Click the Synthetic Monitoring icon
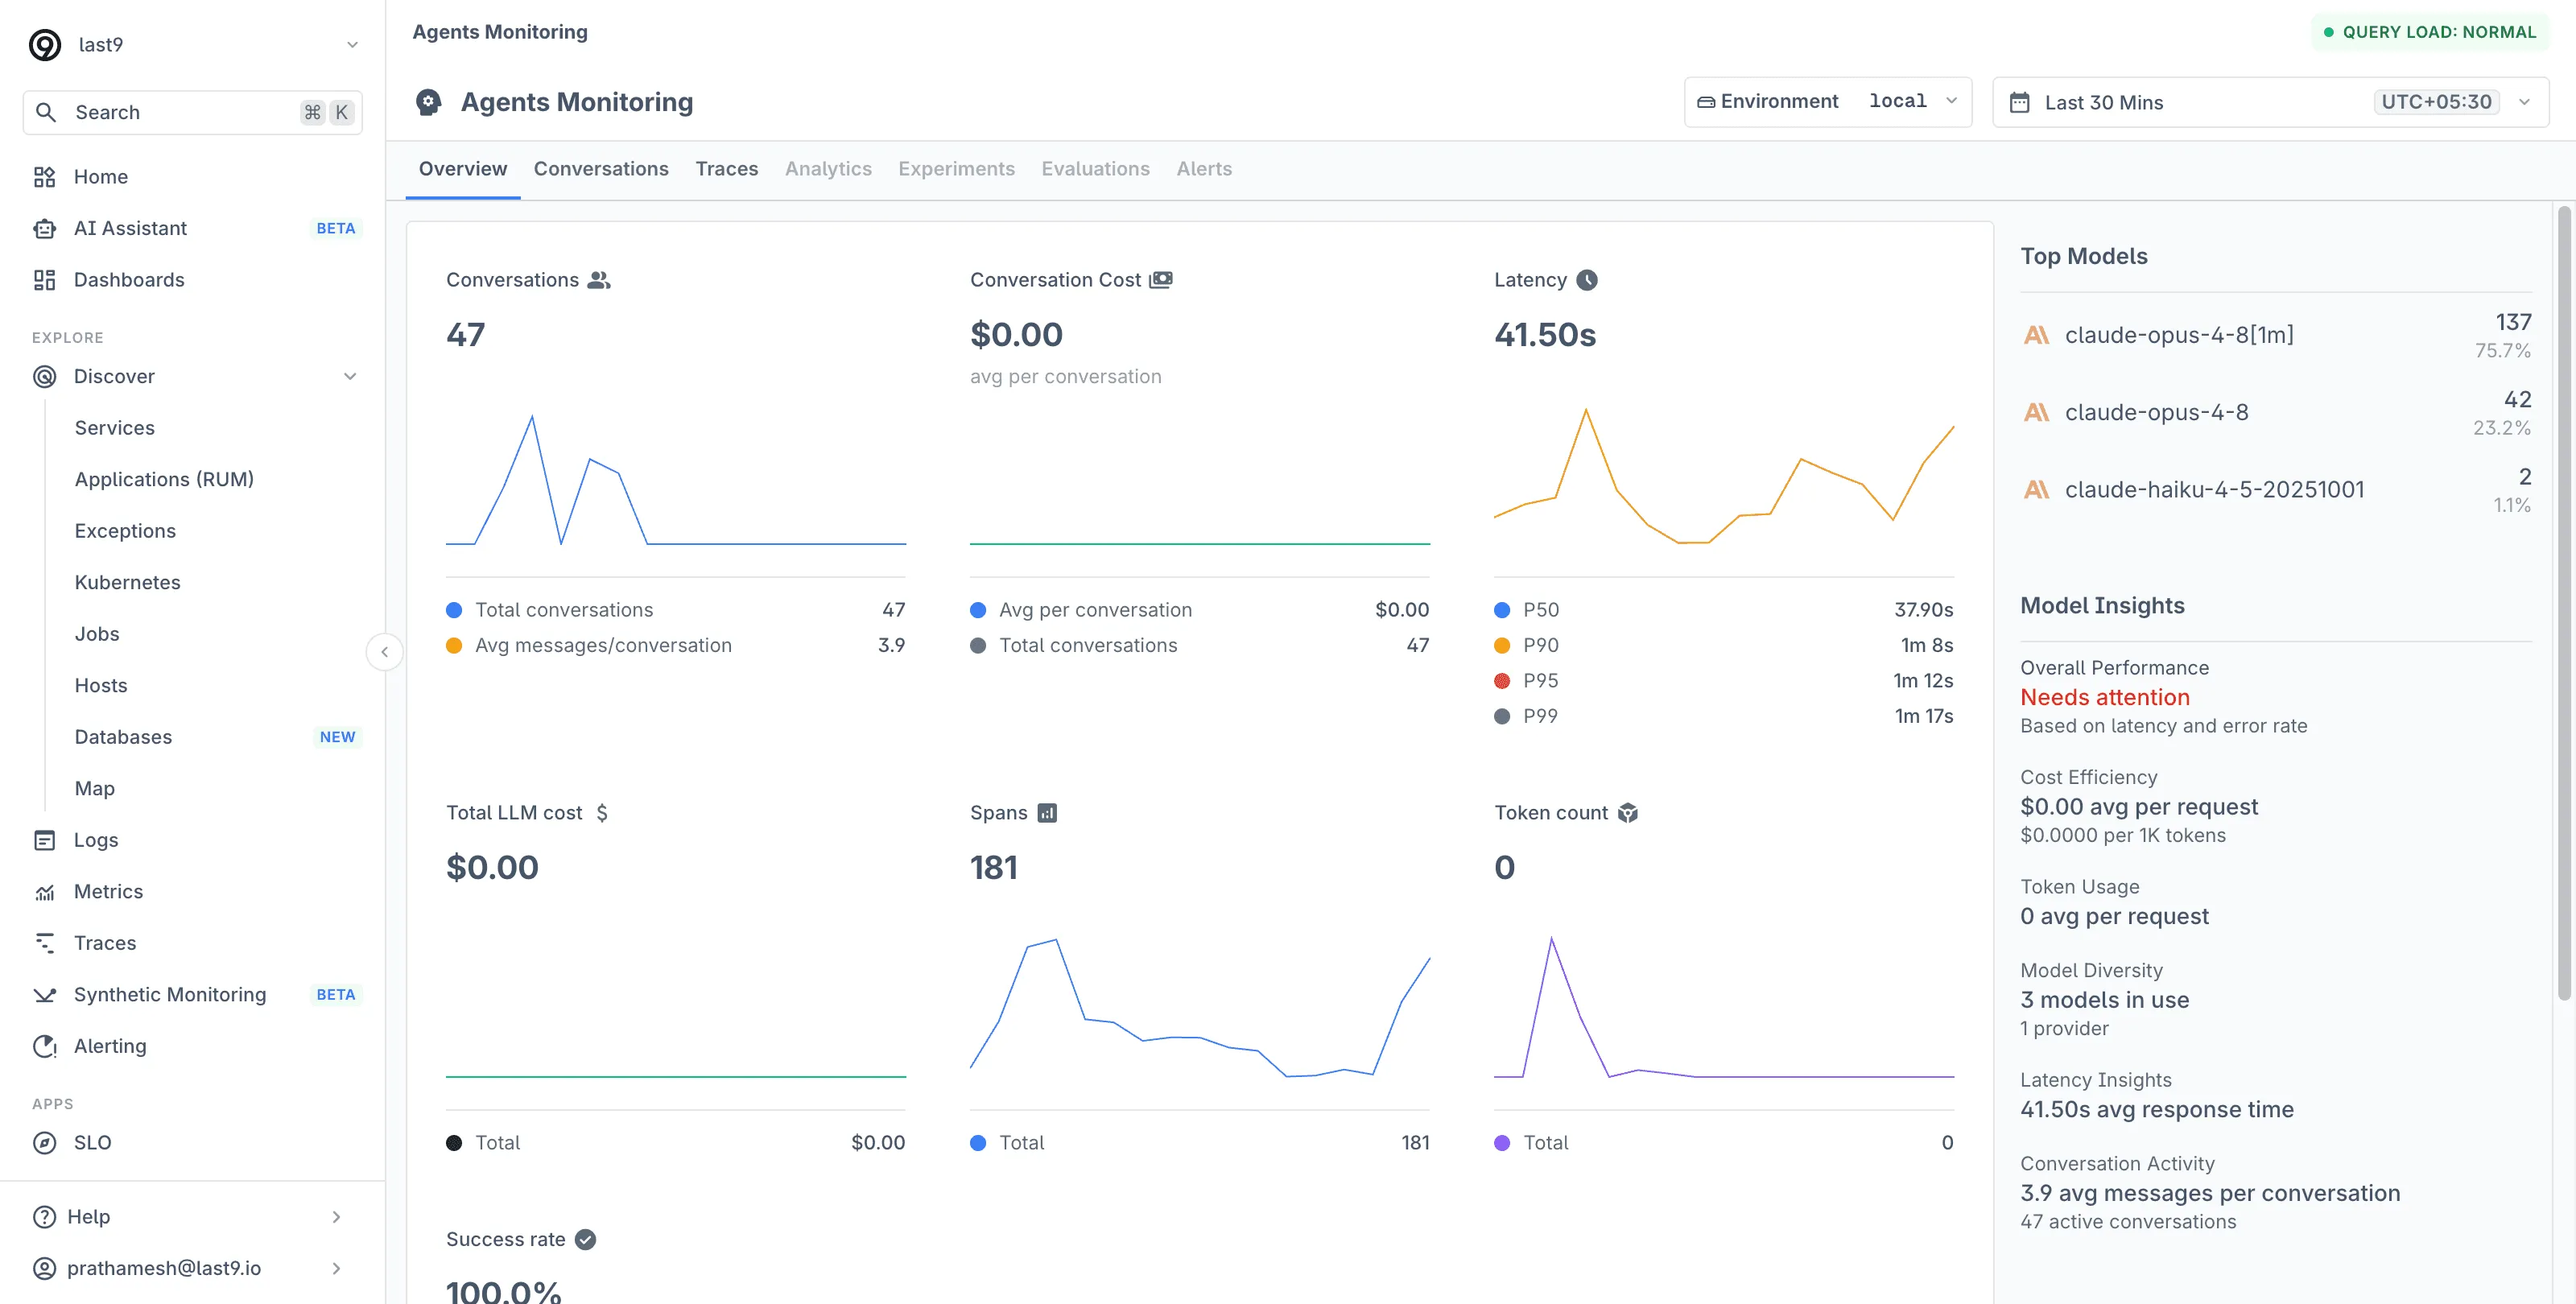This screenshot has width=2576, height=1304. click(45, 995)
